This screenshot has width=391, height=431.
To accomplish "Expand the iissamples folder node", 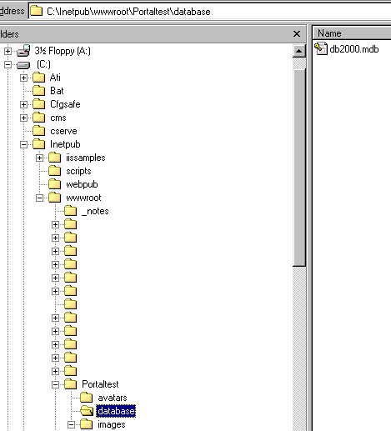I will coord(39,158).
